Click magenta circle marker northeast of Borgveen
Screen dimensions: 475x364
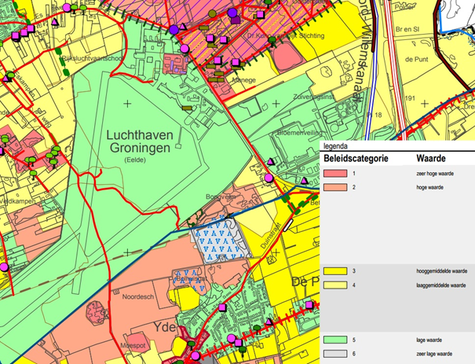269,178
